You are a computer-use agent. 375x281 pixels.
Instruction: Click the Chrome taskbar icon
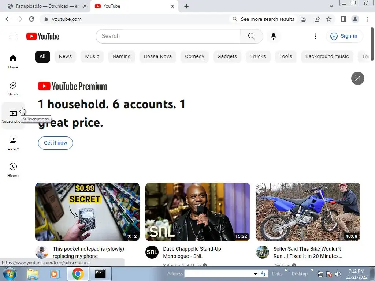pos(78,274)
